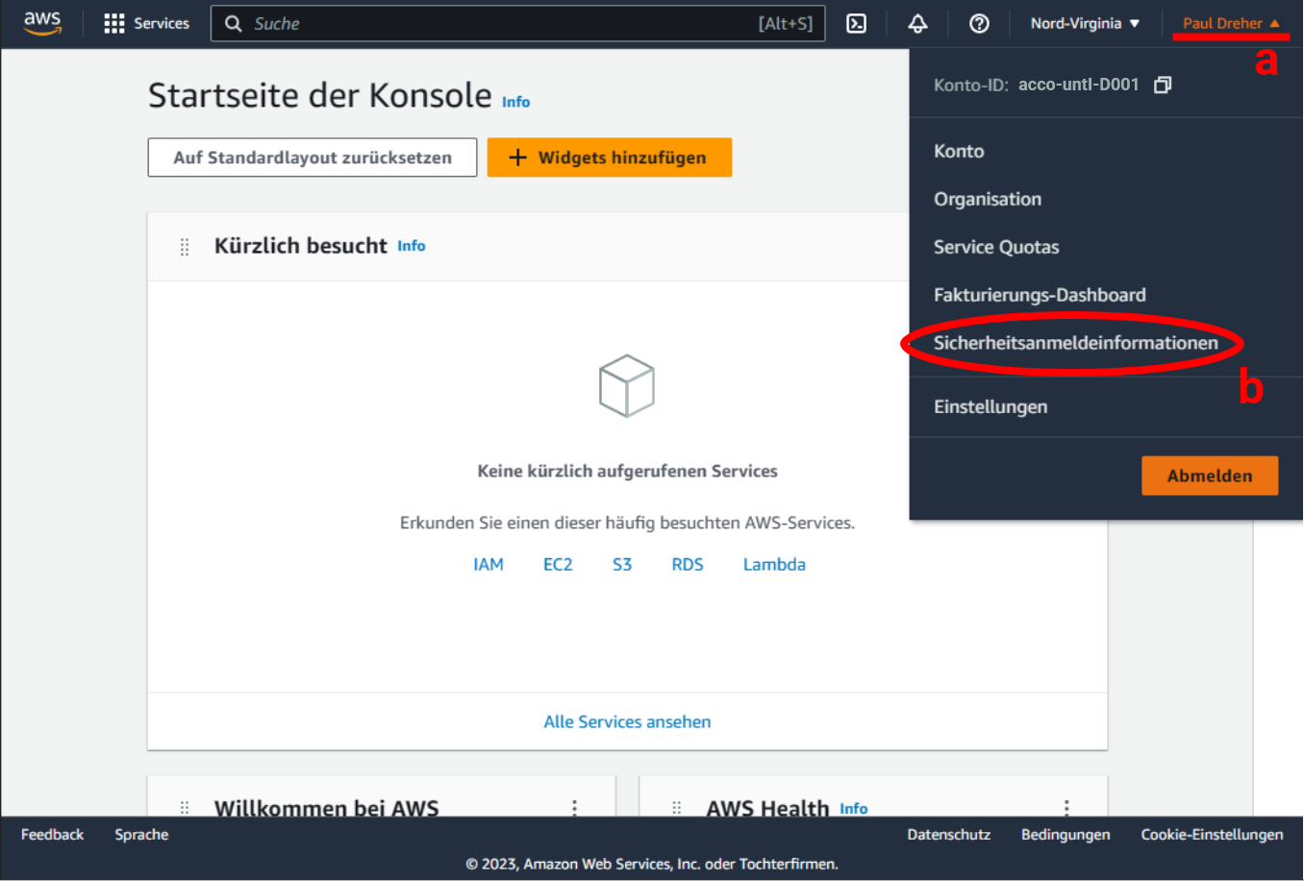
Task: Open Service Quotas menu entry
Action: [x=996, y=247]
